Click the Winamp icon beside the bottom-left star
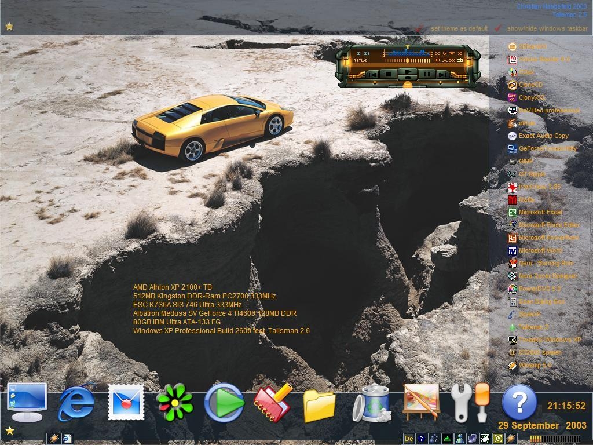The width and height of the screenshot is (593, 445). [54, 439]
